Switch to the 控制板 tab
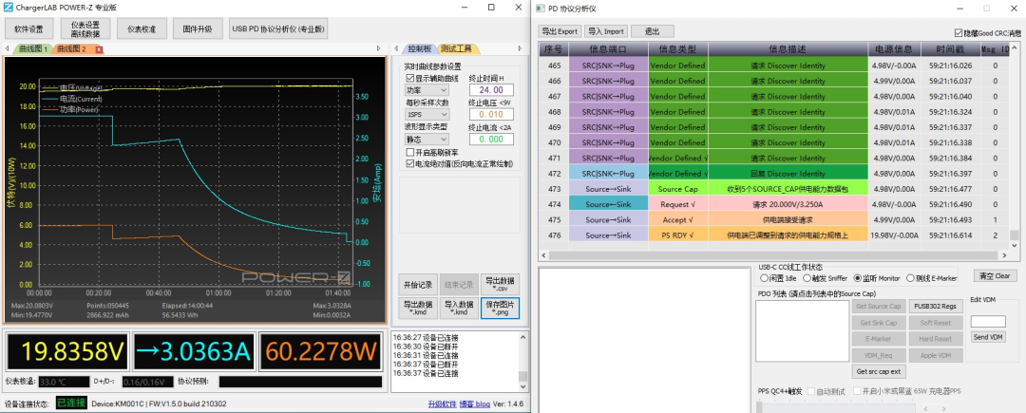The image size is (1026, 413). point(419,49)
